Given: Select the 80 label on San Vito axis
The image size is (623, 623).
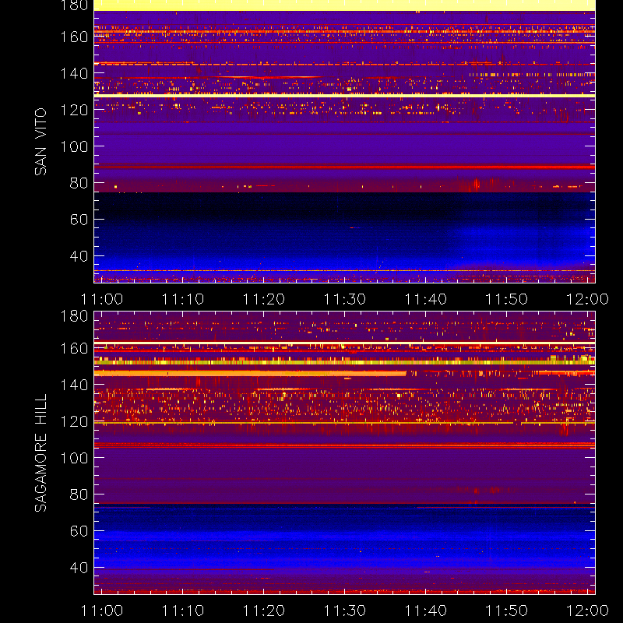Looking at the screenshot, I should click(x=79, y=183).
